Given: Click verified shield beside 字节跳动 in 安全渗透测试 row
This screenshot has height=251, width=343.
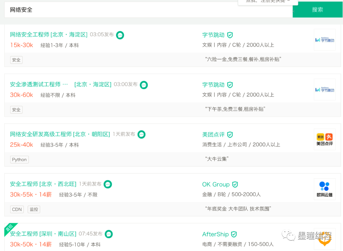Looking at the screenshot, I should pos(230,85).
